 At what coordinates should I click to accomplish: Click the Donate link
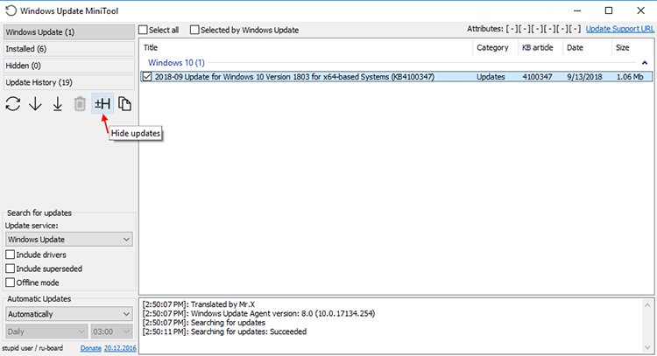pyautogui.click(x=91, y=348)
